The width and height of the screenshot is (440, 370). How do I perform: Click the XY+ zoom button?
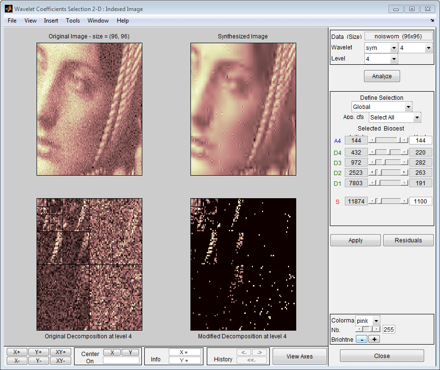pyautogui.click(x=61, y=352)
